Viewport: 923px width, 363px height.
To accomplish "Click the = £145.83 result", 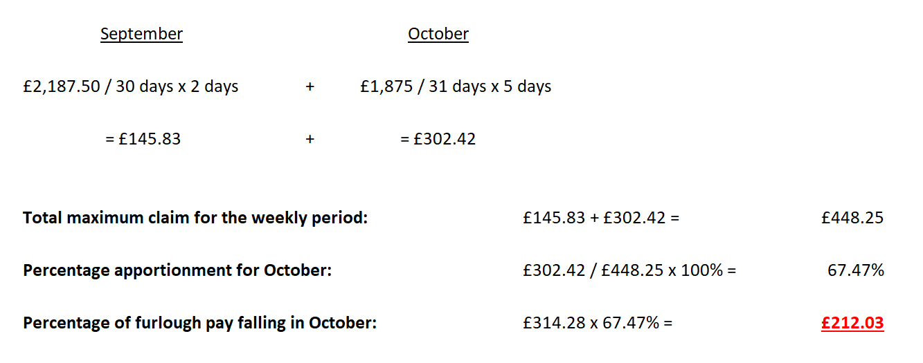I will (x=143, y=139).
